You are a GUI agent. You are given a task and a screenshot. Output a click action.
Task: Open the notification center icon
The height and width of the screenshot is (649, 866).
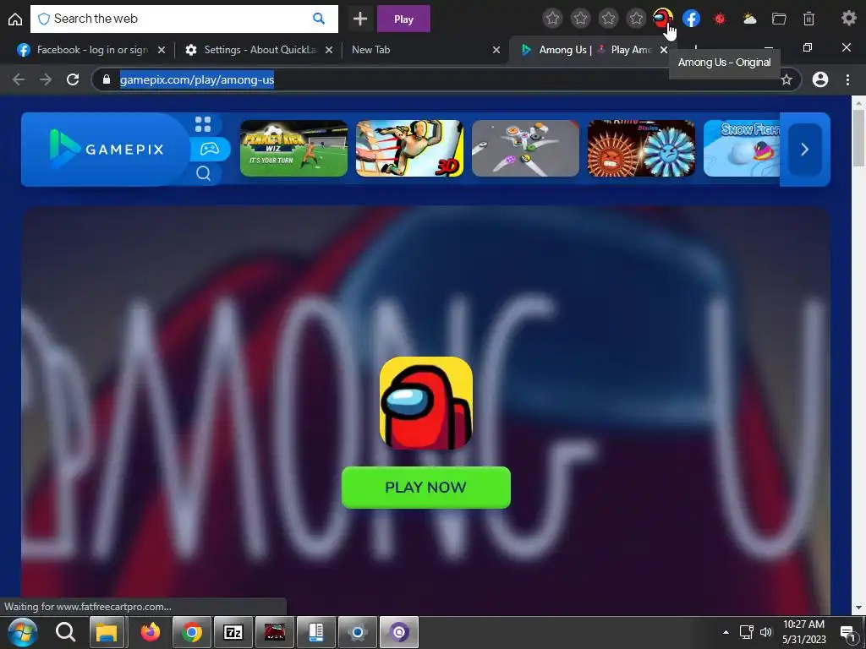coord(848,634)
